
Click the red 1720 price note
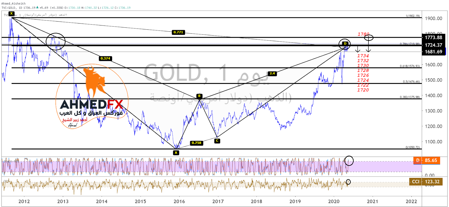click(x=363, y=90)
